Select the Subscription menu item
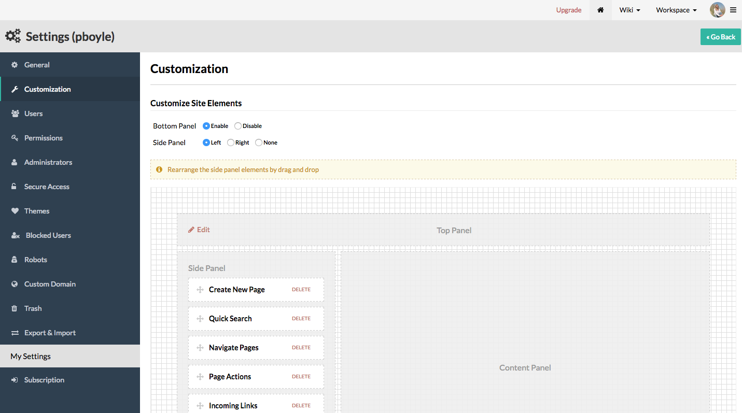The height and width of the screenshot is (413, 742). [x=70, y=380]
